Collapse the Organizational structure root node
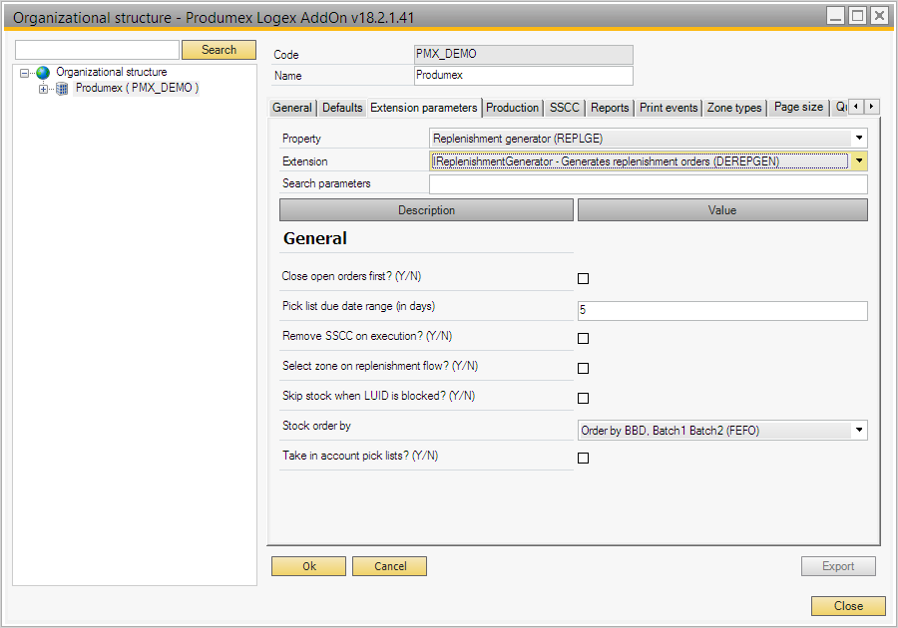 click(x=25, y=73)
